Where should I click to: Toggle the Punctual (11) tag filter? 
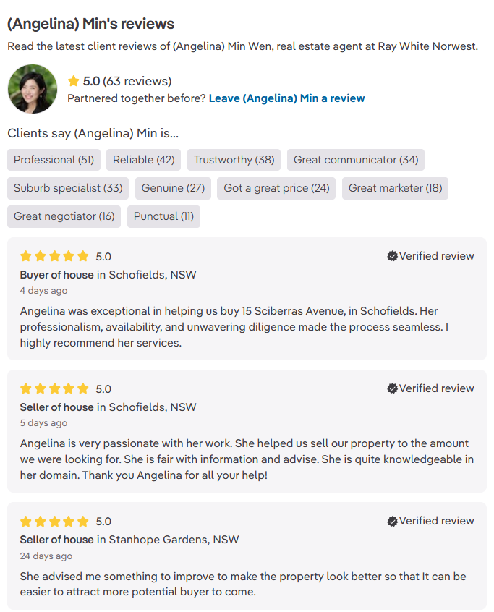coord(163,216)
